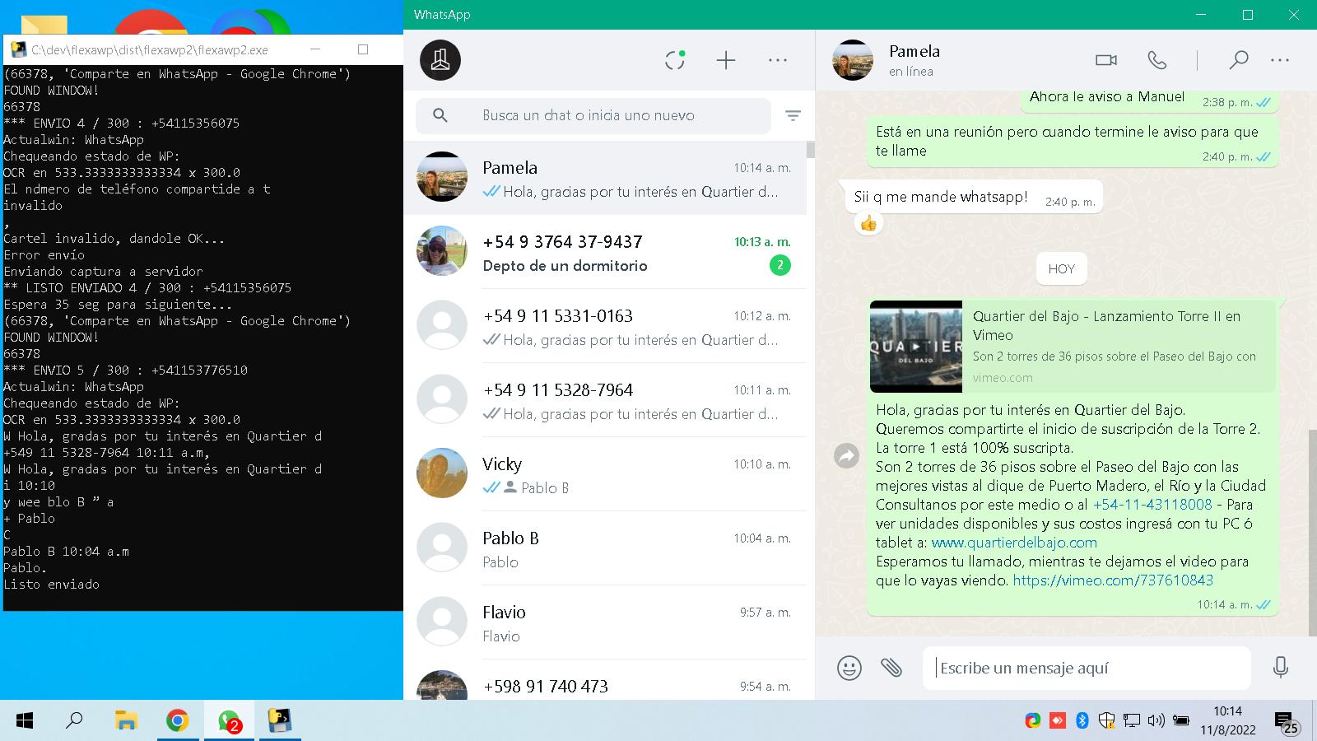
Task: Open chat with +54 9 11 5328-7964
Action: 605,400
